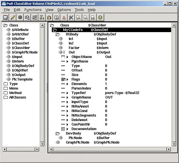Toggle edit mode with the pencil icon

(13, 17)
